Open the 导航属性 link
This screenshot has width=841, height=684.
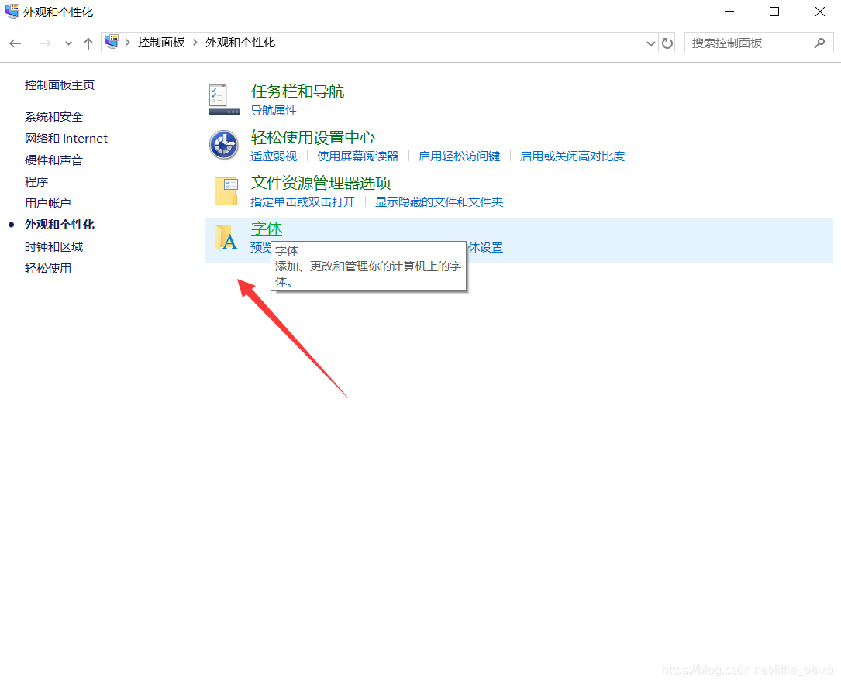point(274,111)
